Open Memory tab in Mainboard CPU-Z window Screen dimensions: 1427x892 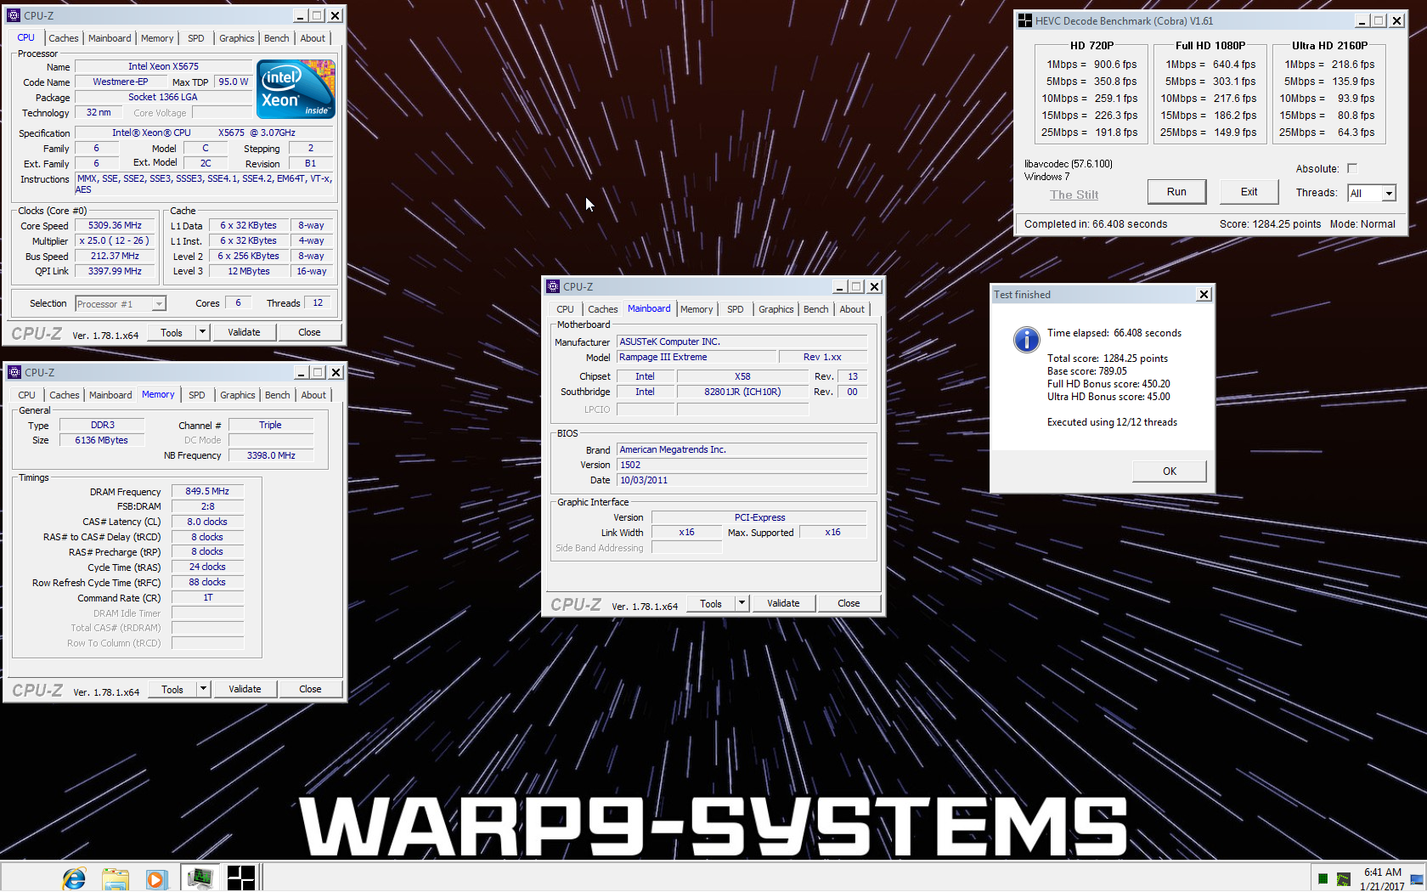click(697, 309)
